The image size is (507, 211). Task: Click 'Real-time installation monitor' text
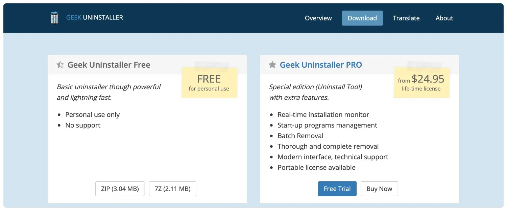point(323,115)
